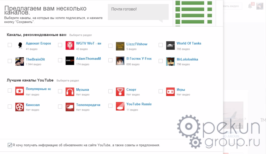Viewport: 266px width, 154px height.
Task: Click the WGTV WoT channel logo icon
Action: (70, 46)
